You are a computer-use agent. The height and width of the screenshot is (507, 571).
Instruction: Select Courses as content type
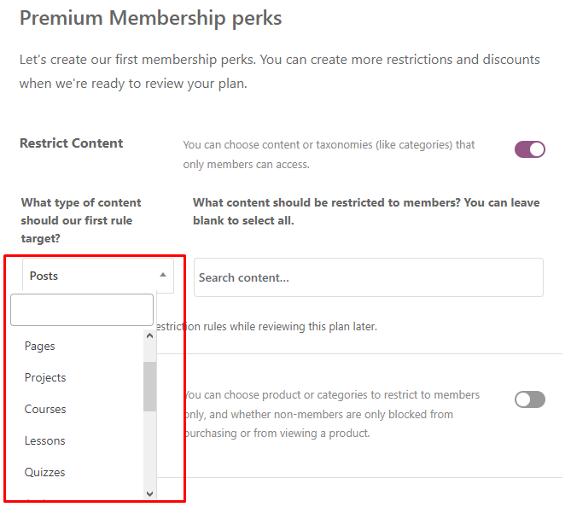tap(77, 409)
